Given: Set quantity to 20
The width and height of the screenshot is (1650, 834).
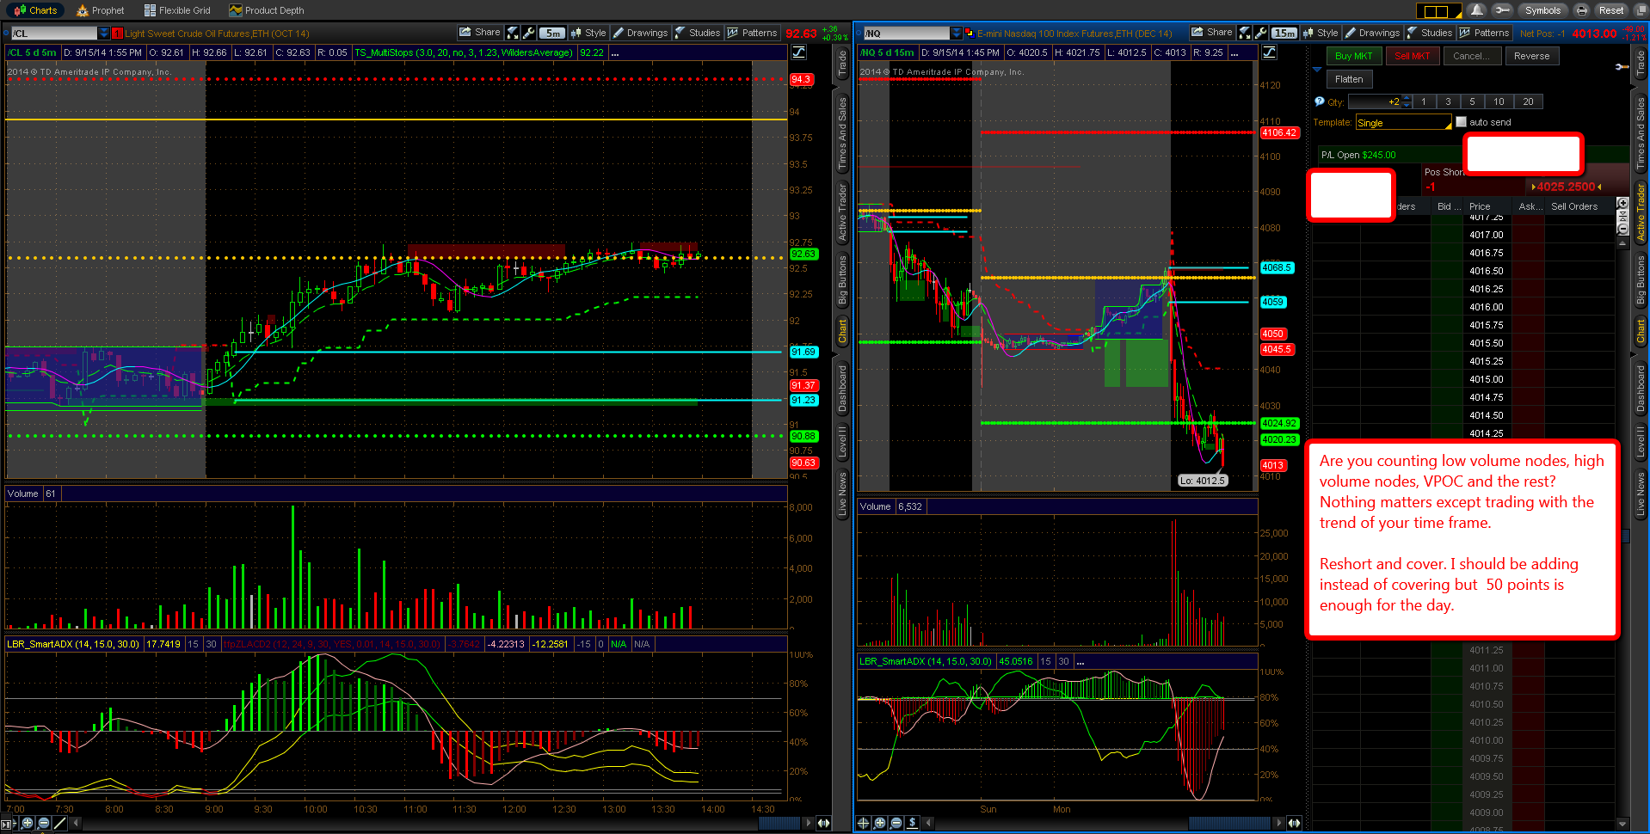Looking at the screenshot, I should point(1528,101).
